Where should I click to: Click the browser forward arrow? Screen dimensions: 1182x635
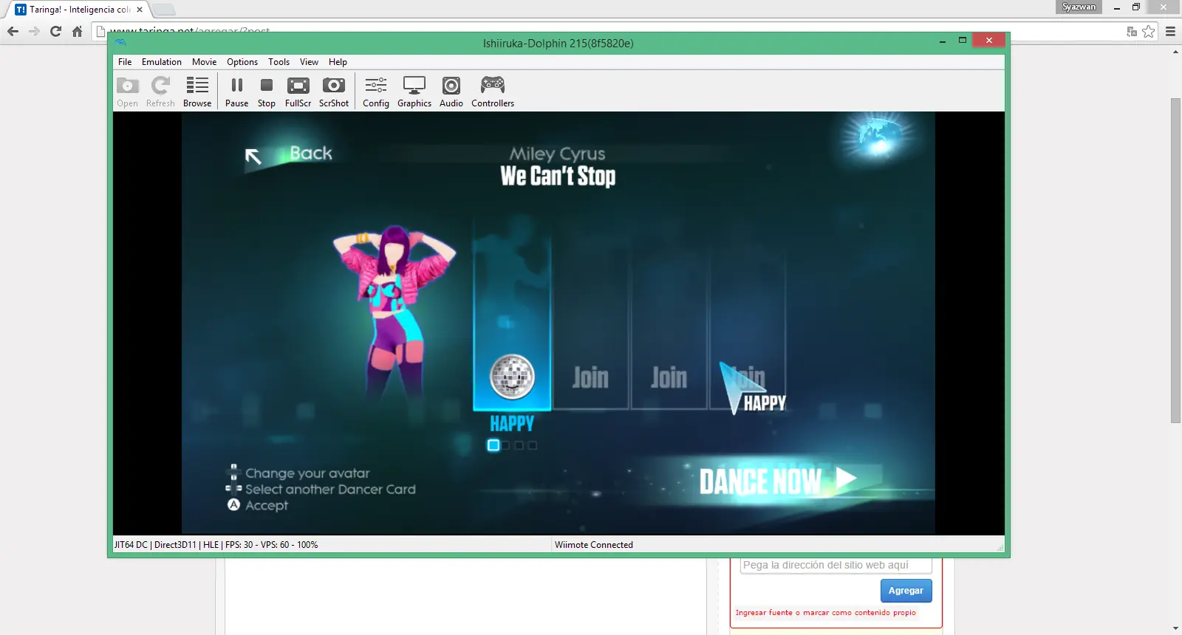[x=34, y=31]
